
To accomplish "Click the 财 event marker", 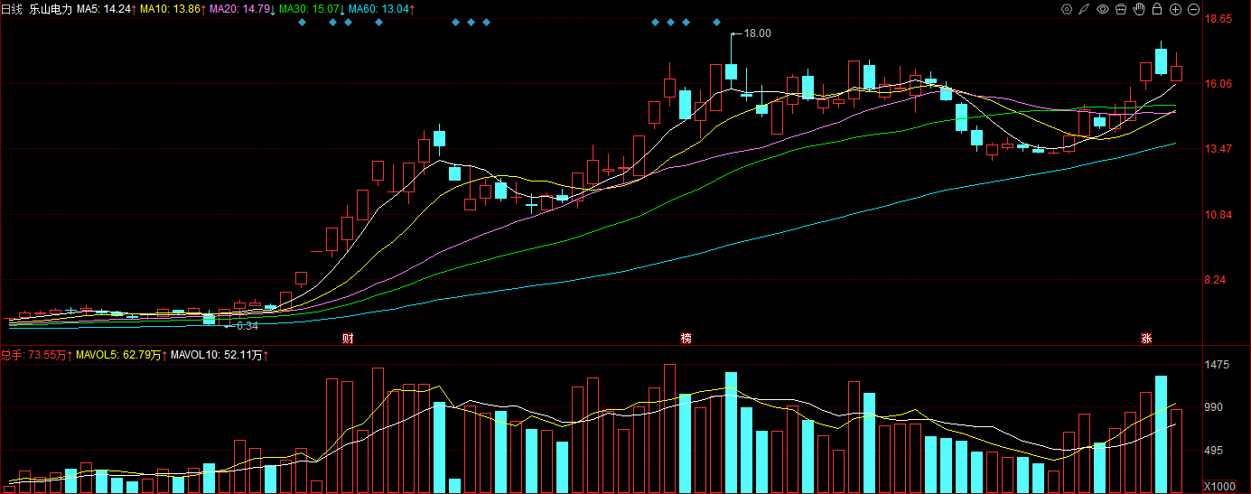I will pyautogui.click(x=348, y=339).
